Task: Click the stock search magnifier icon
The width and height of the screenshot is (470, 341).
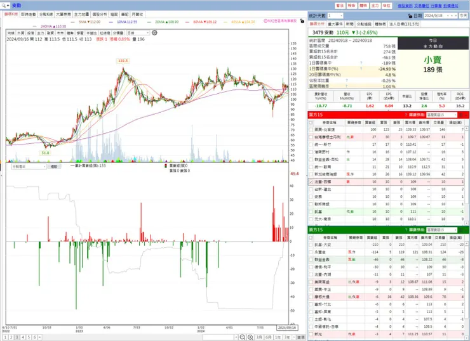Action: click(x=4, y=5)
